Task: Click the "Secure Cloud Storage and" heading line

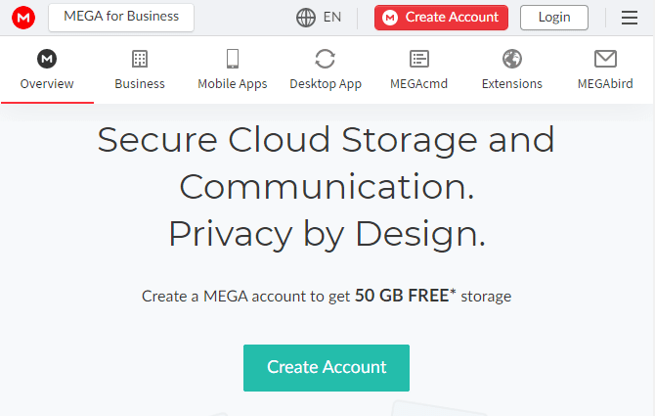Action: [x=327, y=141]
